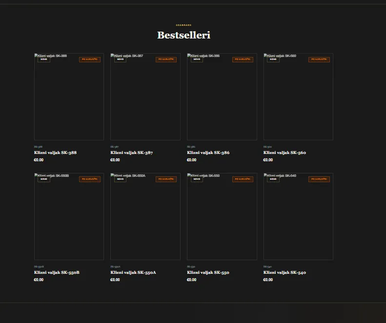Open the Klizni valjak SK-386 product image
The image size is (386, 323).
point(222,96)
